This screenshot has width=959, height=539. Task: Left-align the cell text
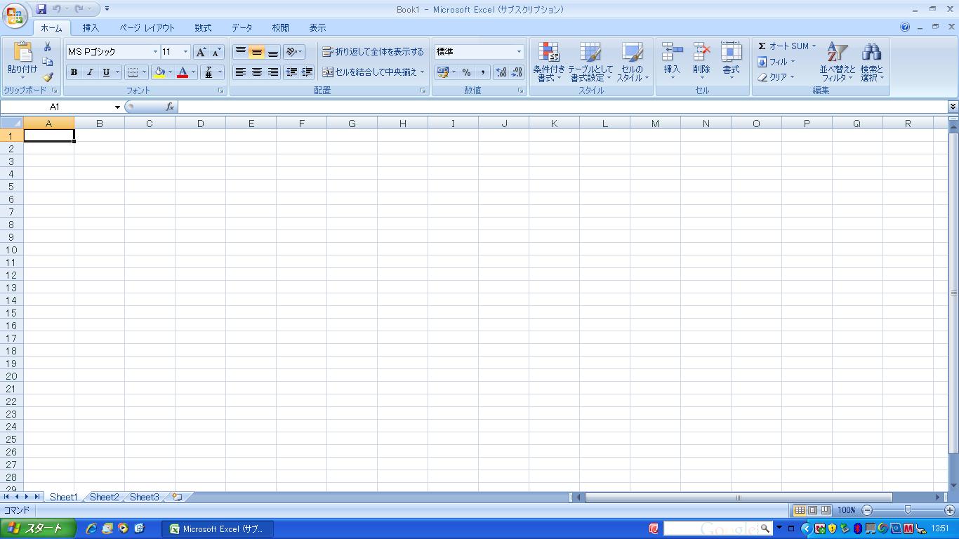pos(241,72)
